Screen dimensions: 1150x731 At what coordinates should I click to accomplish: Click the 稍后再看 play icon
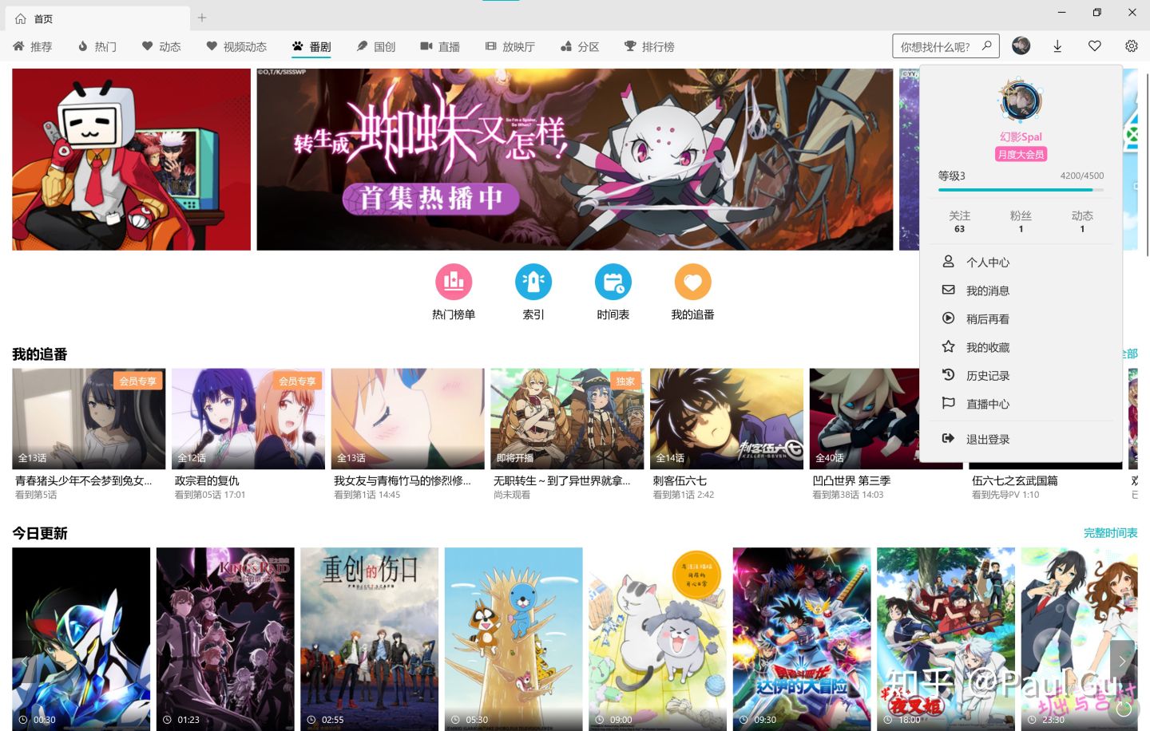(949, 318)
